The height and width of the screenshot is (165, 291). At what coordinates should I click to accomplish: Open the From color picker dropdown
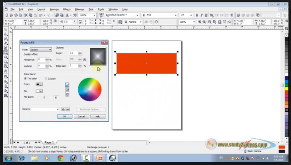point(39,85)
